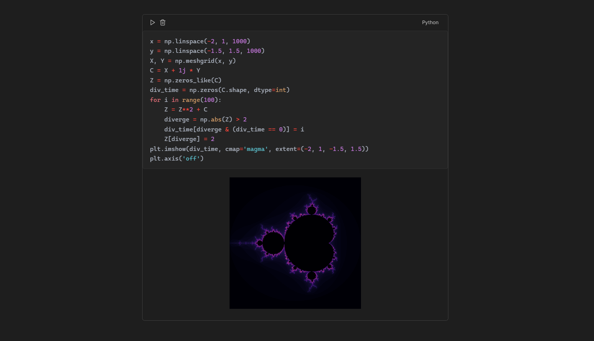Screen dimensions: 594x341
Task: Click the Python label in the header
Action: pos(430,22)
